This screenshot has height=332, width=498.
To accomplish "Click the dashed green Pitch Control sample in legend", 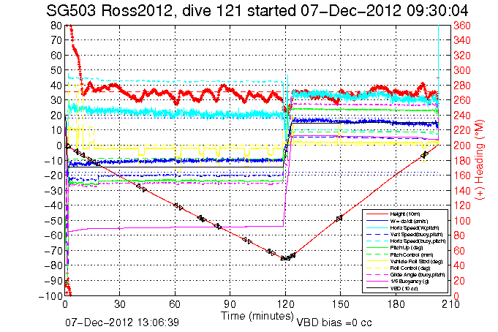I will point(377,254).
